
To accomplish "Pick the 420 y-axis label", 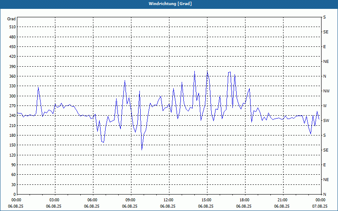I will point(13,57).
